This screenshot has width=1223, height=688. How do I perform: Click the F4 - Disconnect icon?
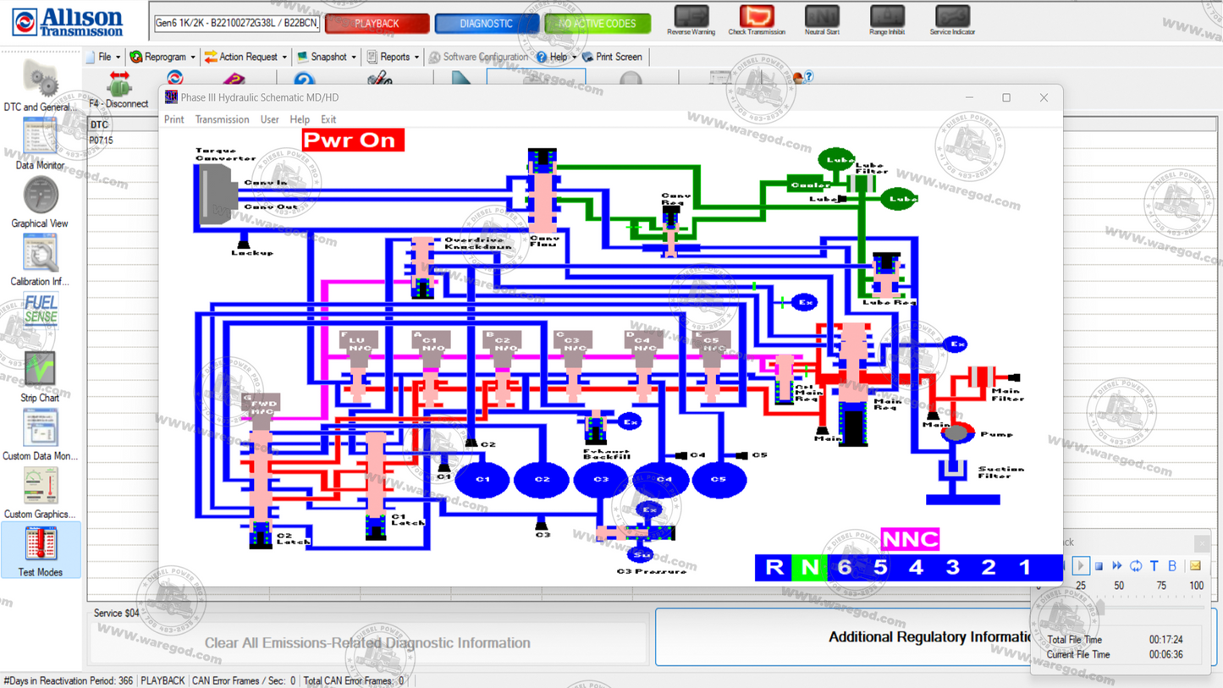click(x=119, y=84)
